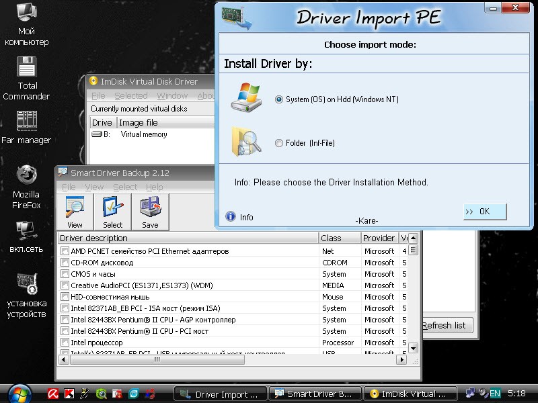
Task: Open the Windows Start orb
Action: click(x=20, y=394)
